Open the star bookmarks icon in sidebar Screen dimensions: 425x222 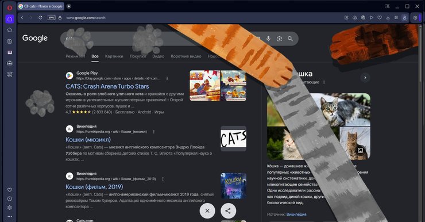(10, 30)
